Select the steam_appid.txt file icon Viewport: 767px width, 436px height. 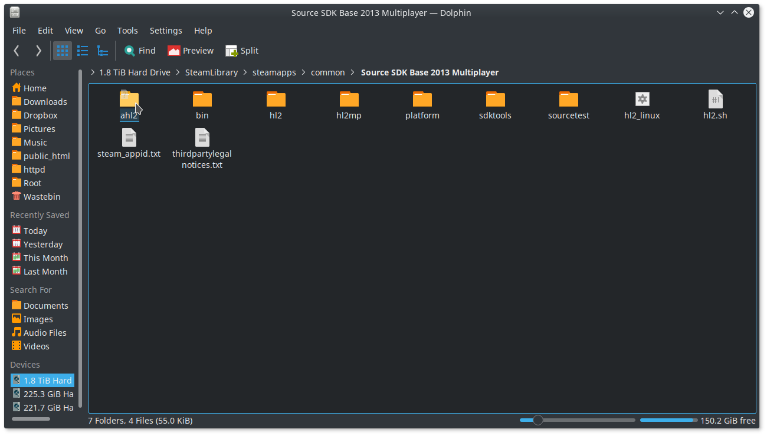coord(129,137)
